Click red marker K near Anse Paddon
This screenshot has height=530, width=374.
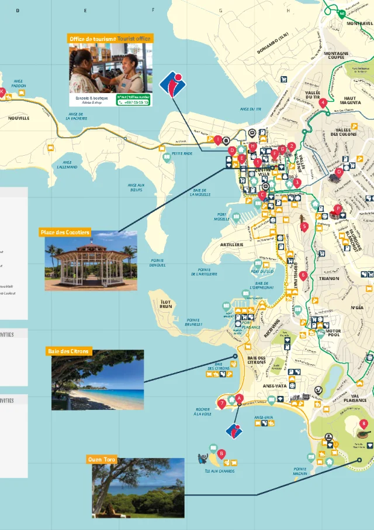click(x=2, y=91)
